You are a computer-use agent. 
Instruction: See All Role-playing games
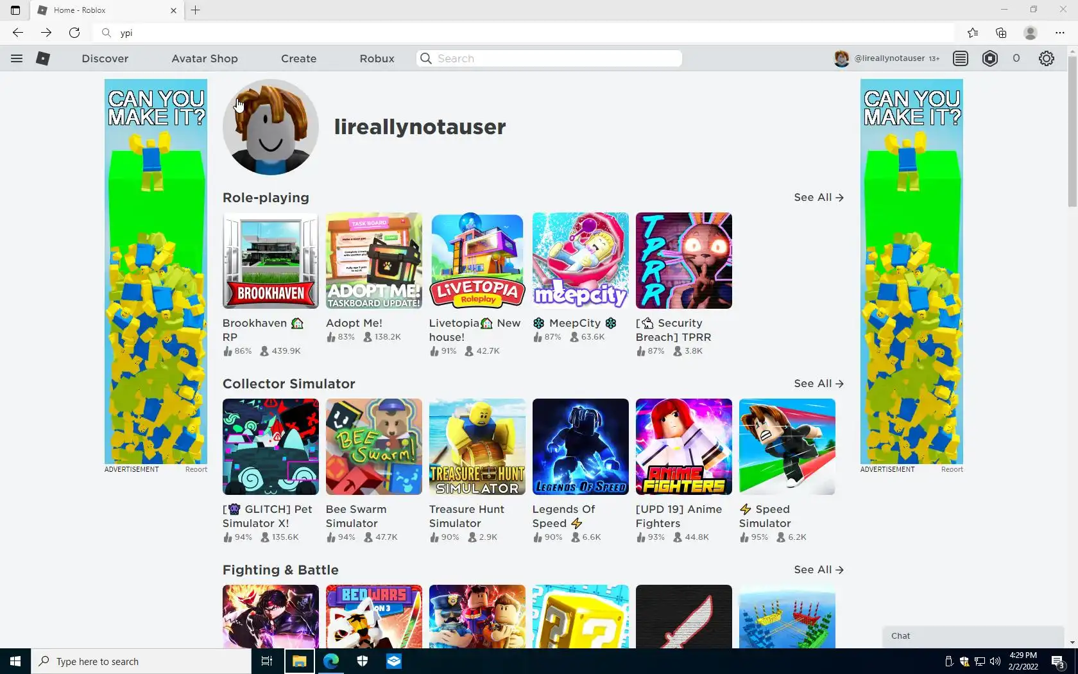coord(819,198)
